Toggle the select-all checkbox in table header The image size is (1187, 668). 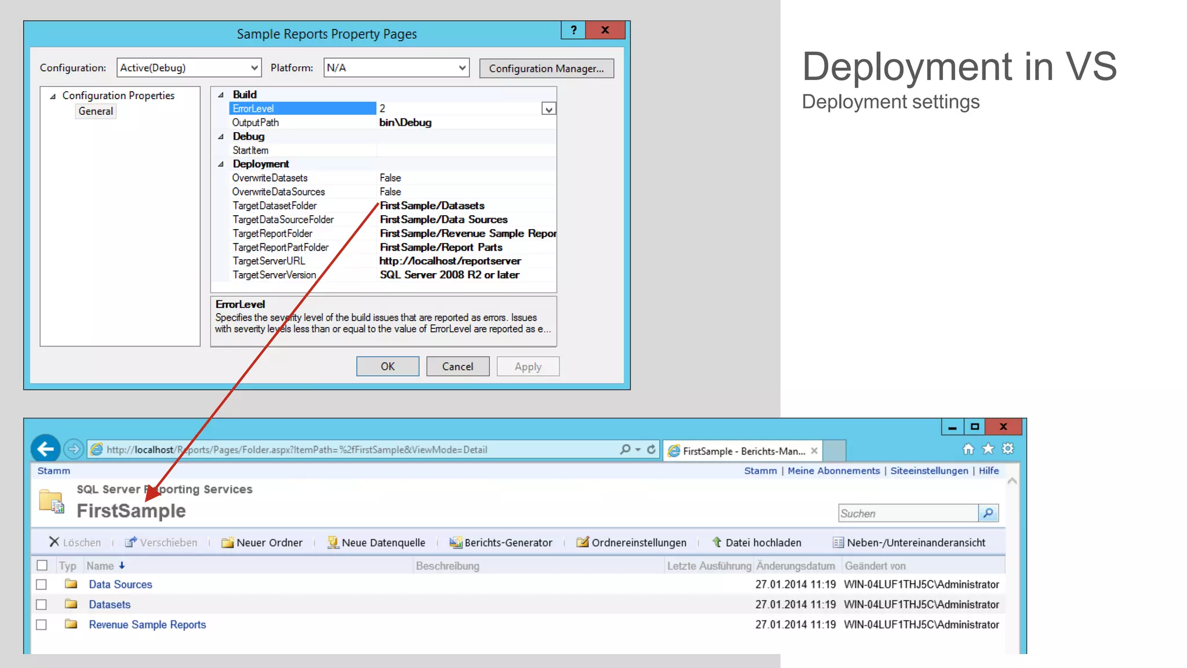[x=42, y=565]
